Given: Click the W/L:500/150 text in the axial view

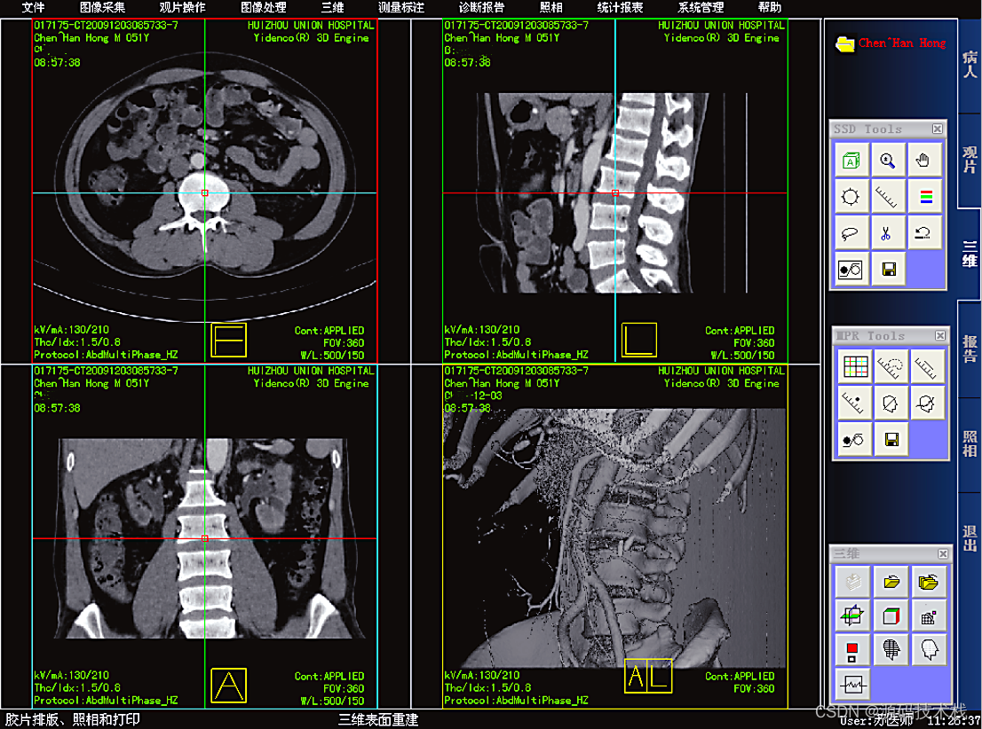Looking at the screenshot, I should click(332, 355).
